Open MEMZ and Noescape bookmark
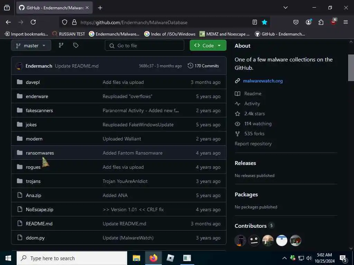Image resolution: width=354 pixels, height=265 pixels. [x=225, y=34]
